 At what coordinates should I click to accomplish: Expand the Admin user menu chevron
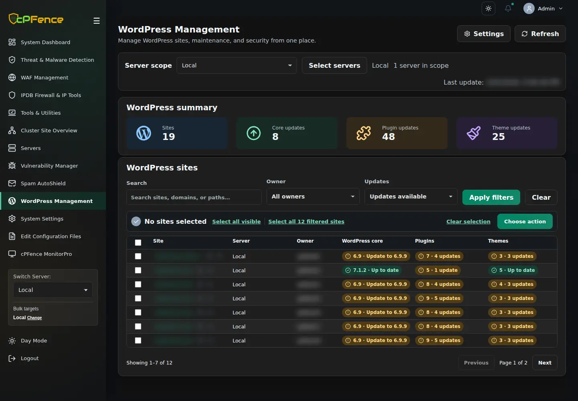click(x=561, y=8)
